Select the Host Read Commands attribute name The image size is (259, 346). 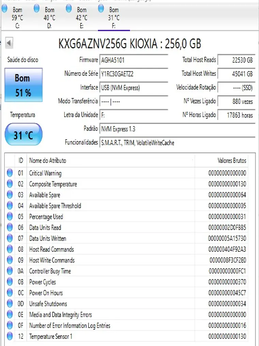(x=51, y=249)
